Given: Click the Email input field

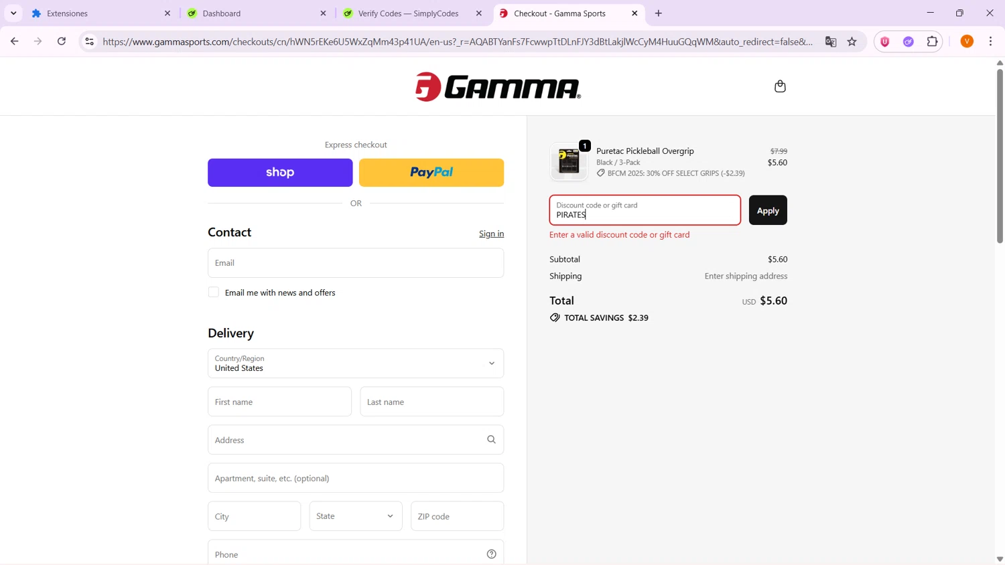Looking at the screenshot, I should point(356,263).
